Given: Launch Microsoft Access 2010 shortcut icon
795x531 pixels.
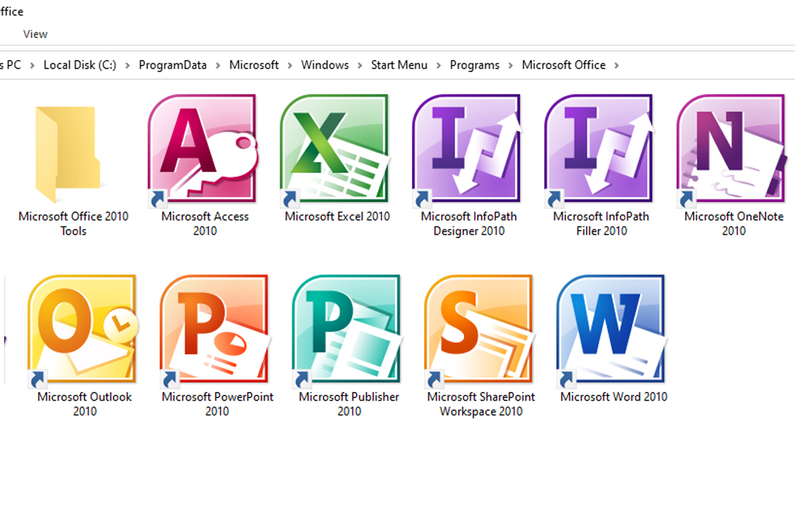Looking at the screenshot, I should click(203, 150).
